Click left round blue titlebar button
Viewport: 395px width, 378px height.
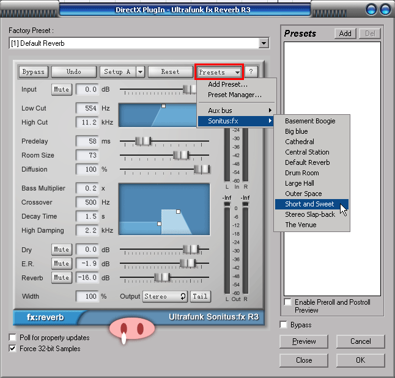click(371, 9)
